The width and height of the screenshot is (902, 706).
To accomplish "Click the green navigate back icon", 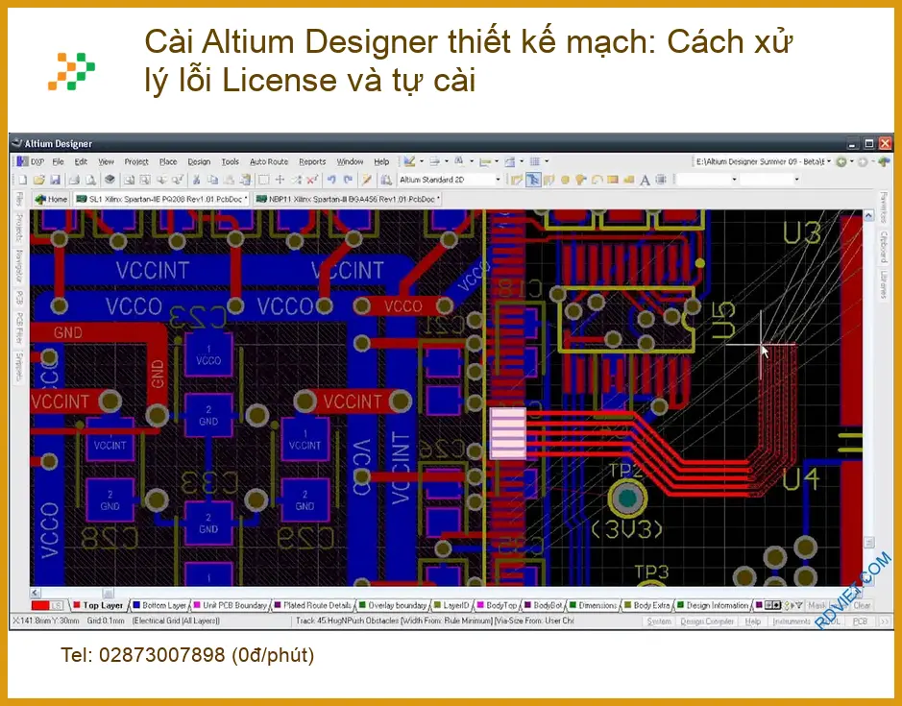I will pyautogui.click(x=841, y=162).
